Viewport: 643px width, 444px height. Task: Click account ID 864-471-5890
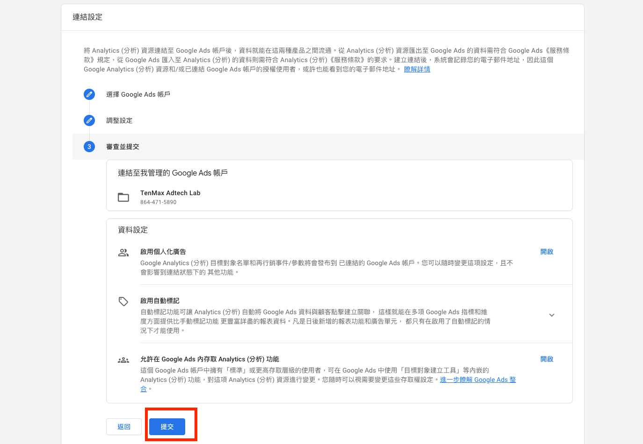coord(159,202)
